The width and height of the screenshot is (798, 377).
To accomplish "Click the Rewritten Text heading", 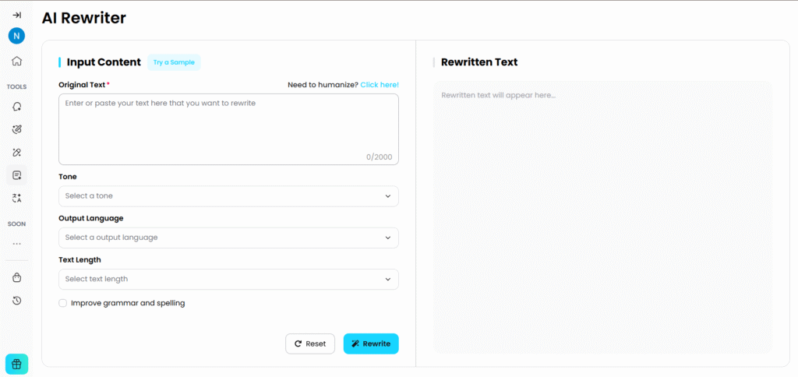I will (x=479, y=62).
